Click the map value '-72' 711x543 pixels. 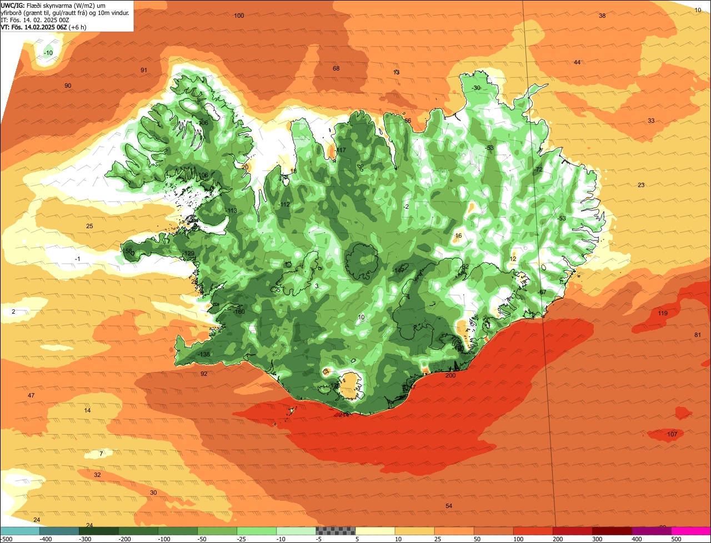tap(538, 169)
